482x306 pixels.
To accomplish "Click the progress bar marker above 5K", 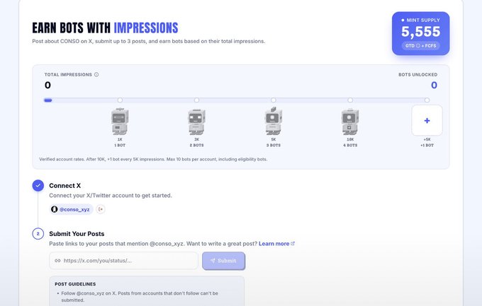I will point(274,100).
